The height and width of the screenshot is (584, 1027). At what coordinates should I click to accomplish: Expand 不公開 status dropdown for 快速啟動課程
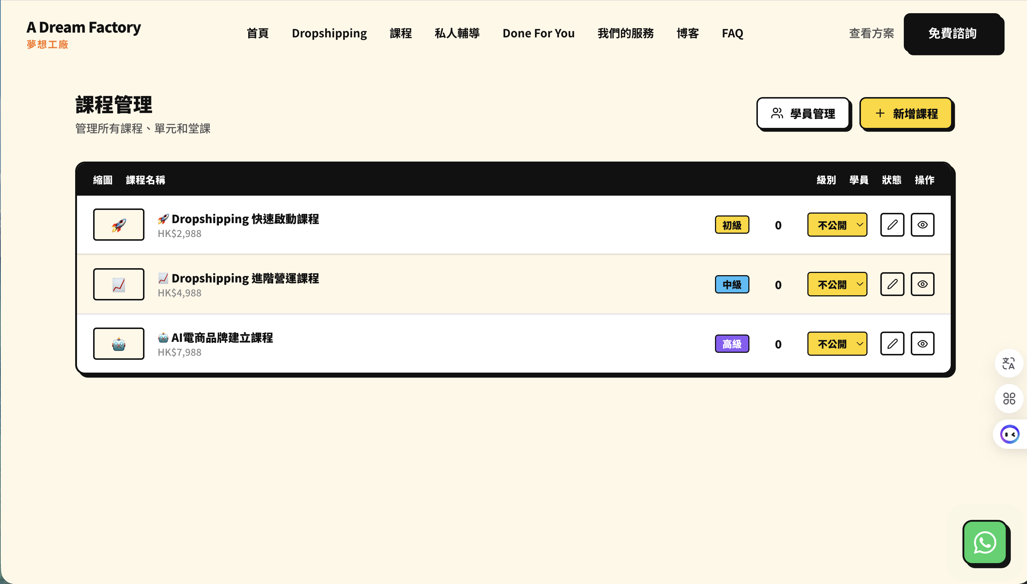[837, 225]
